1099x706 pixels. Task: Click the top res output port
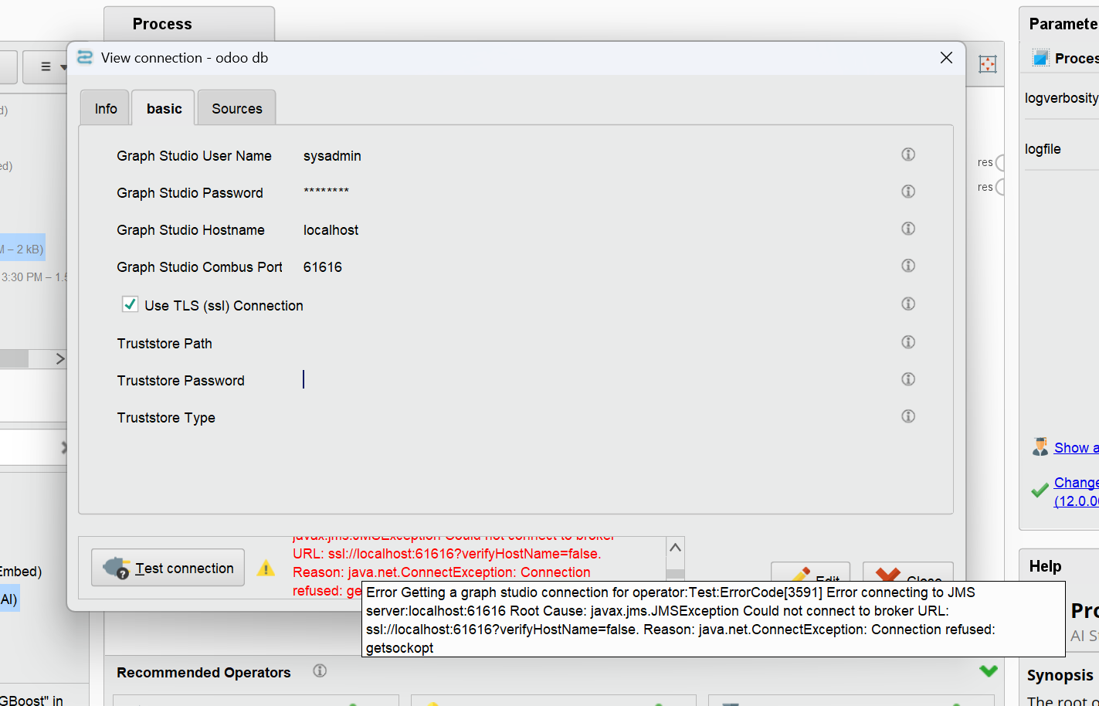(1001, 162)
